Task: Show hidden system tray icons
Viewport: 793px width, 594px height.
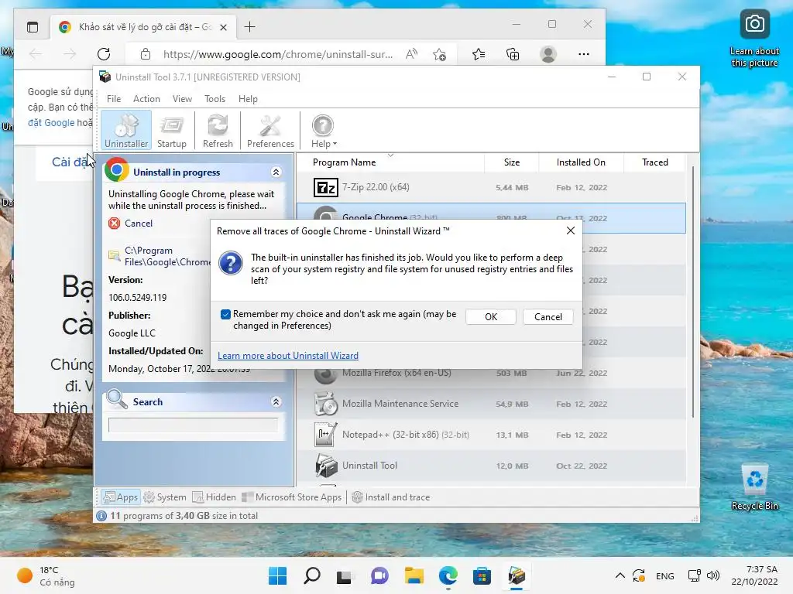Action: coord(620,575)
